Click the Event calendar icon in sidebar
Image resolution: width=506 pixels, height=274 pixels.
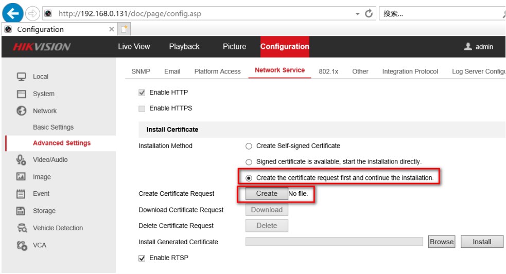click(22, 194)
